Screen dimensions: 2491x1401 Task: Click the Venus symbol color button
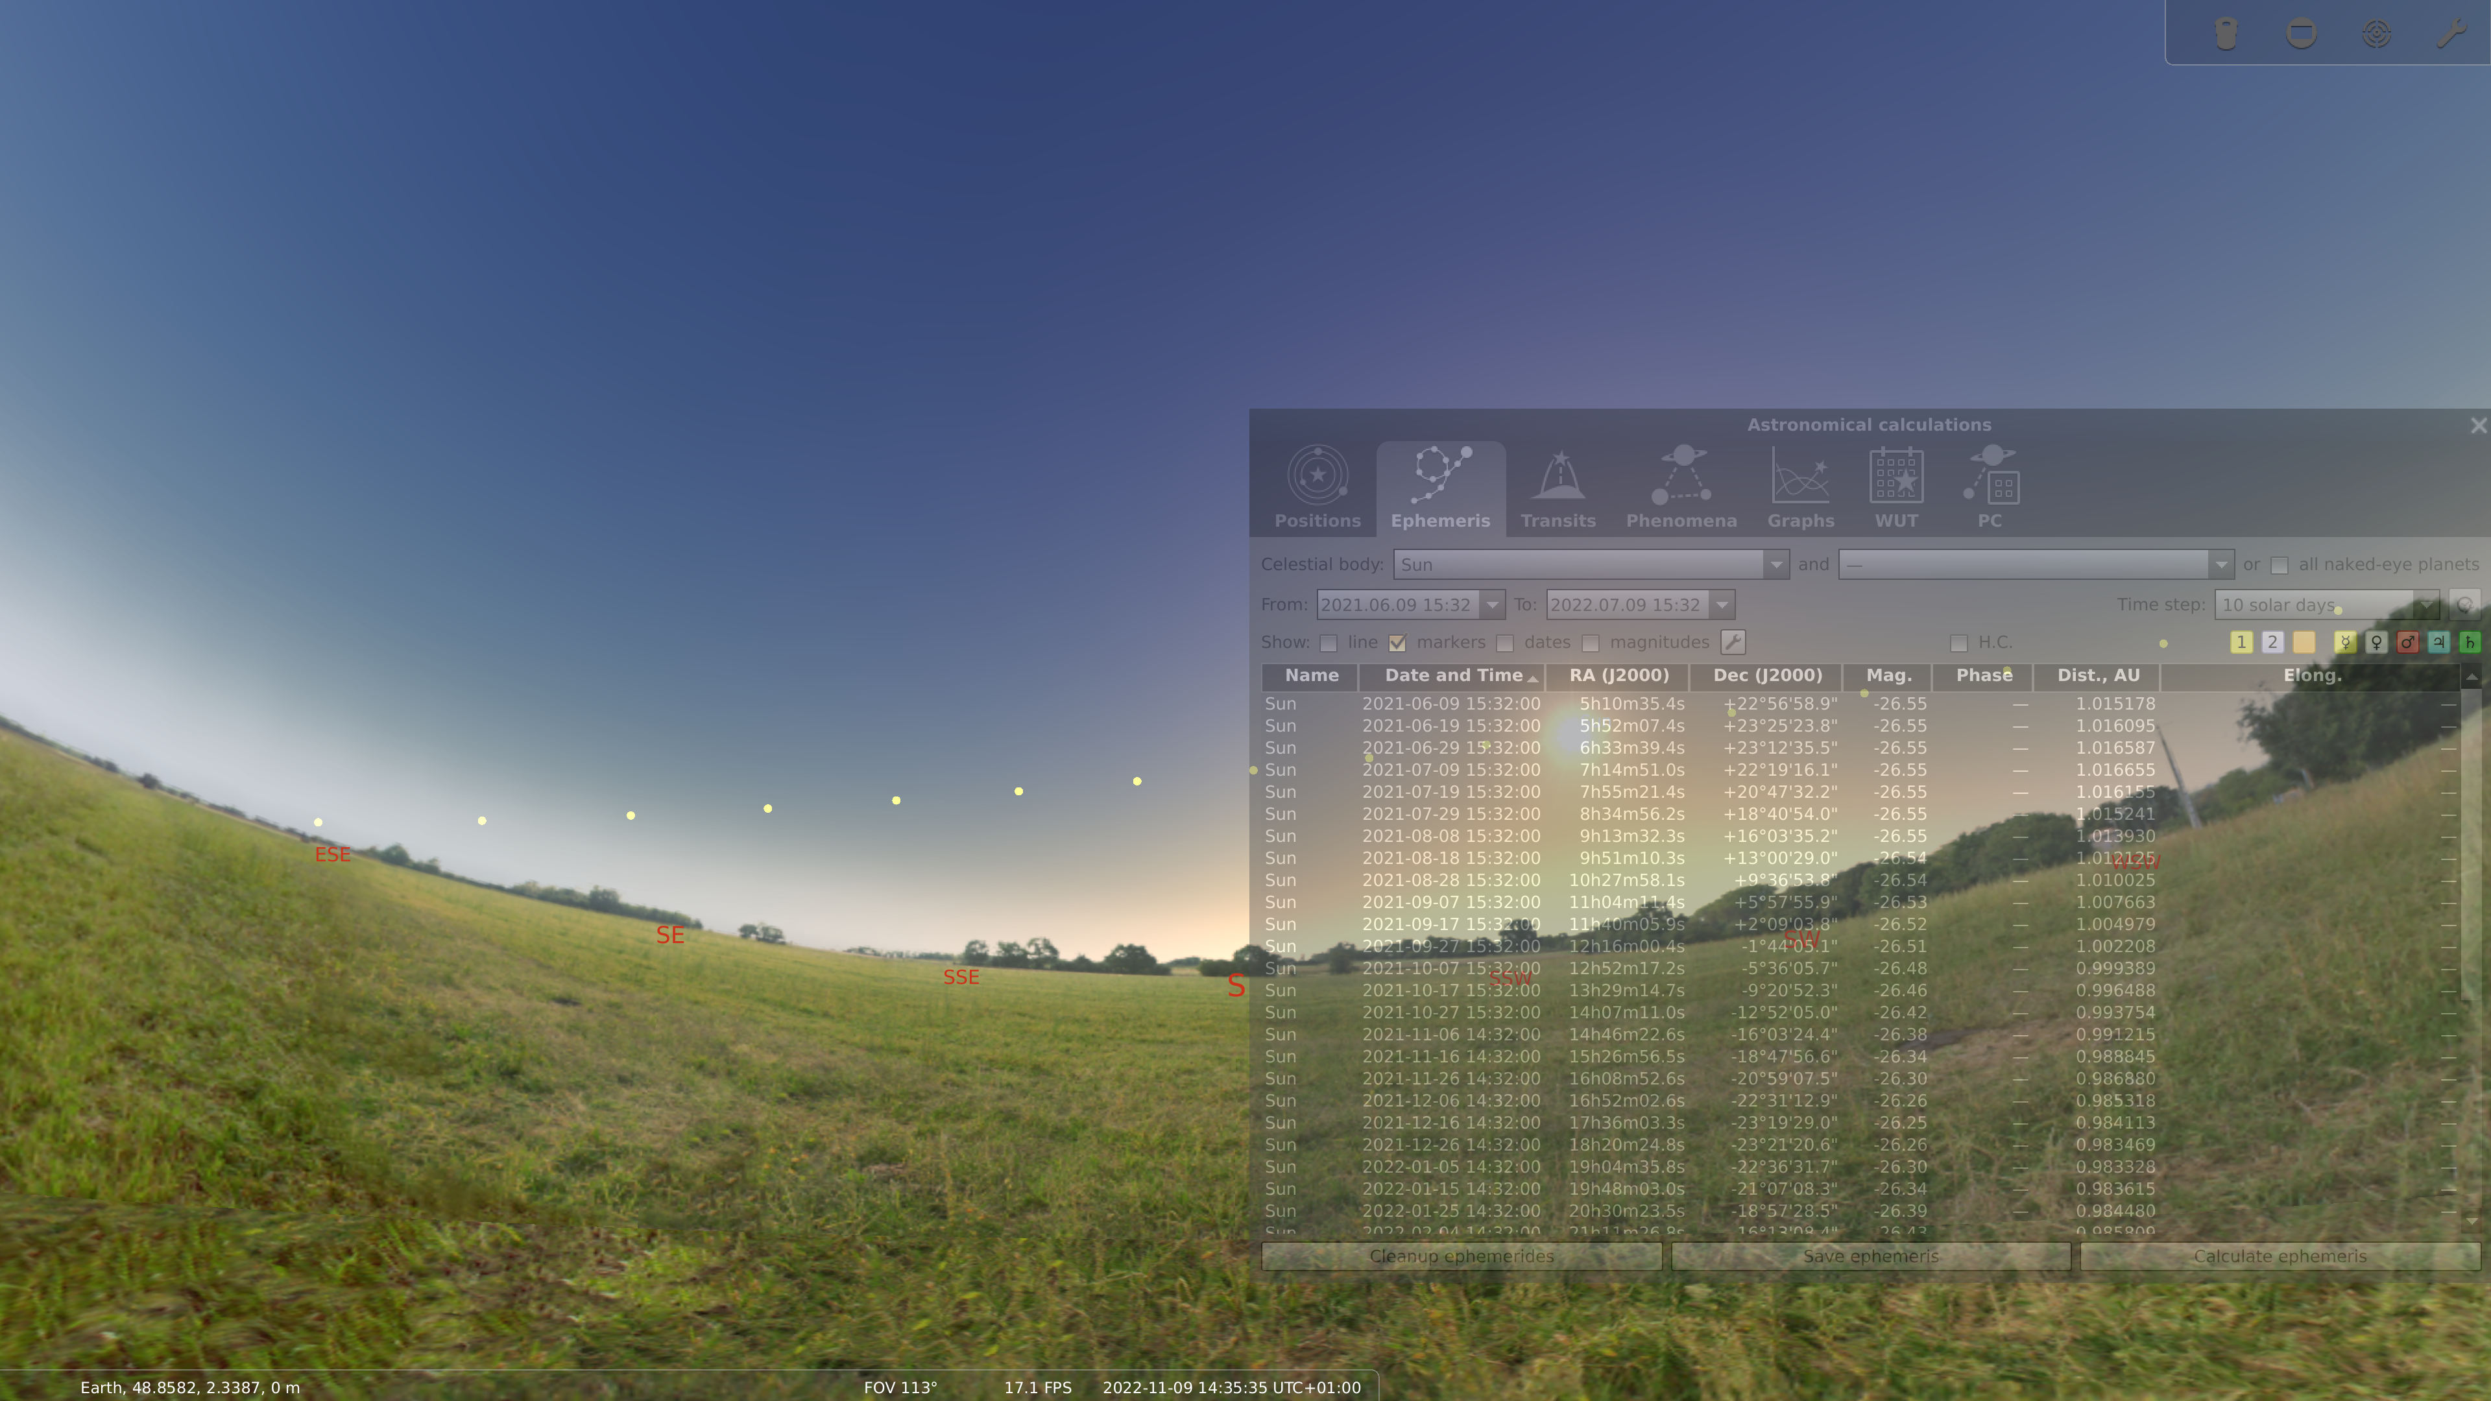coord(2376,642)
